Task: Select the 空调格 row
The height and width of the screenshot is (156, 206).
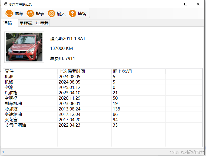Action: [x=103, y=98]
